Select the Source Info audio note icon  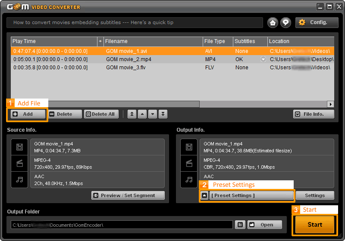(x=19, y=179)
